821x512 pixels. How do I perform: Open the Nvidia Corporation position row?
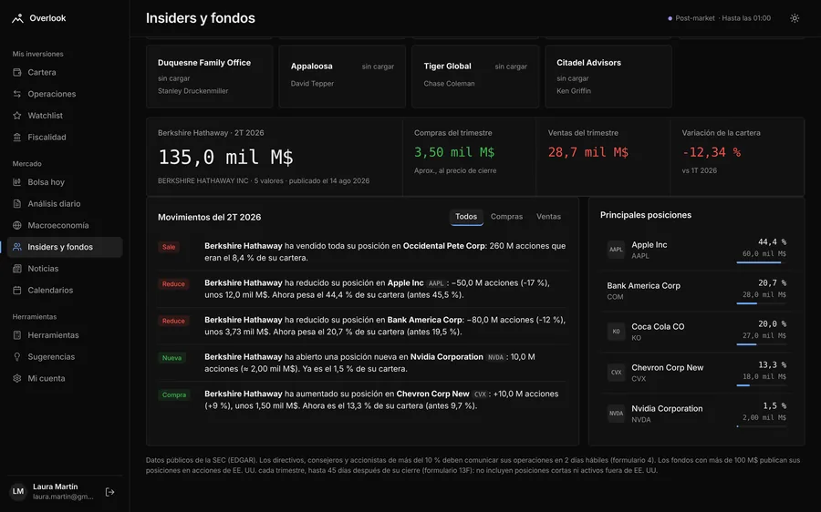click(696, 414)
